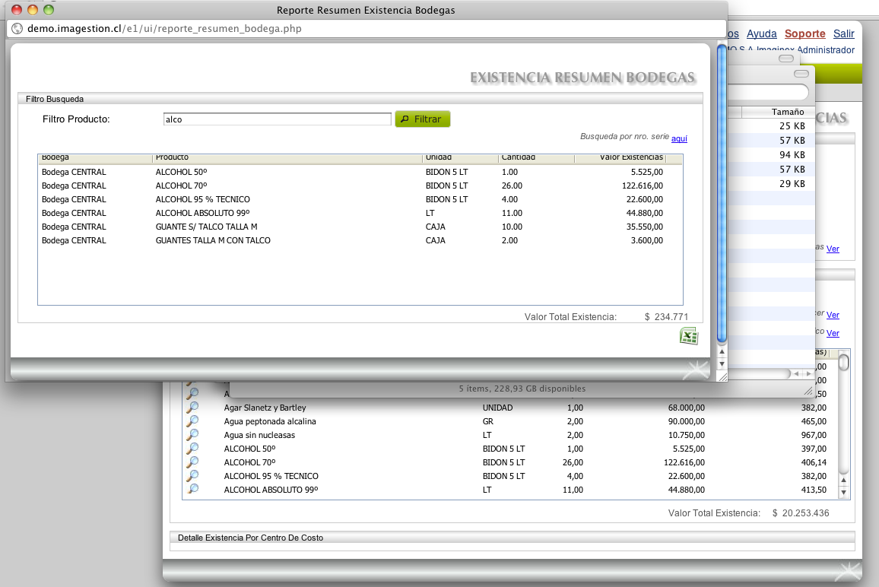Open the 'aquí' serial number search link

coord(679,138)
